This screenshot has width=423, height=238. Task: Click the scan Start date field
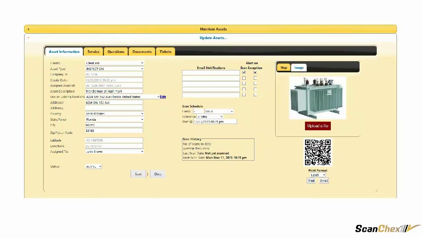[x=215, y=122]
